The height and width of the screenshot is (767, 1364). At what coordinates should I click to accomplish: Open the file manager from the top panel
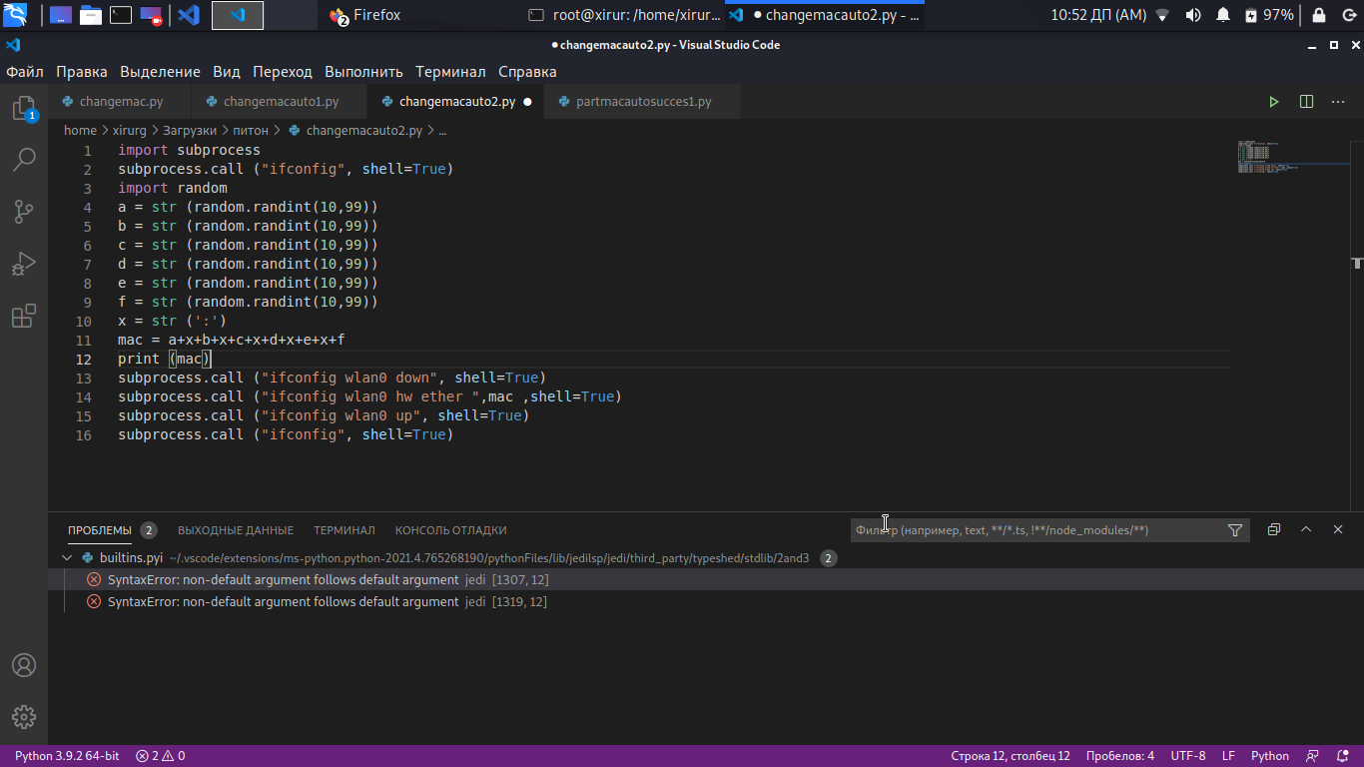90,15
